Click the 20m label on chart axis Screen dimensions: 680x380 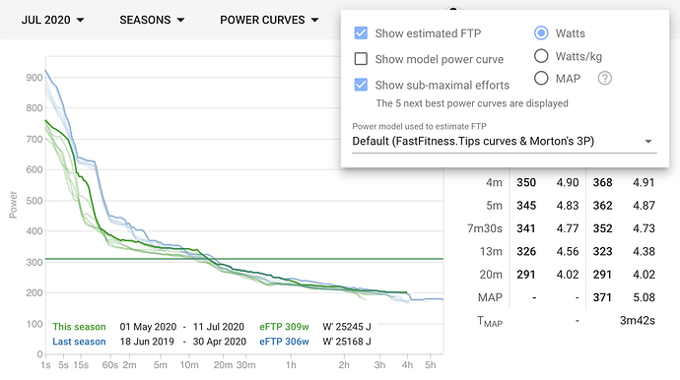coord(223,365)
